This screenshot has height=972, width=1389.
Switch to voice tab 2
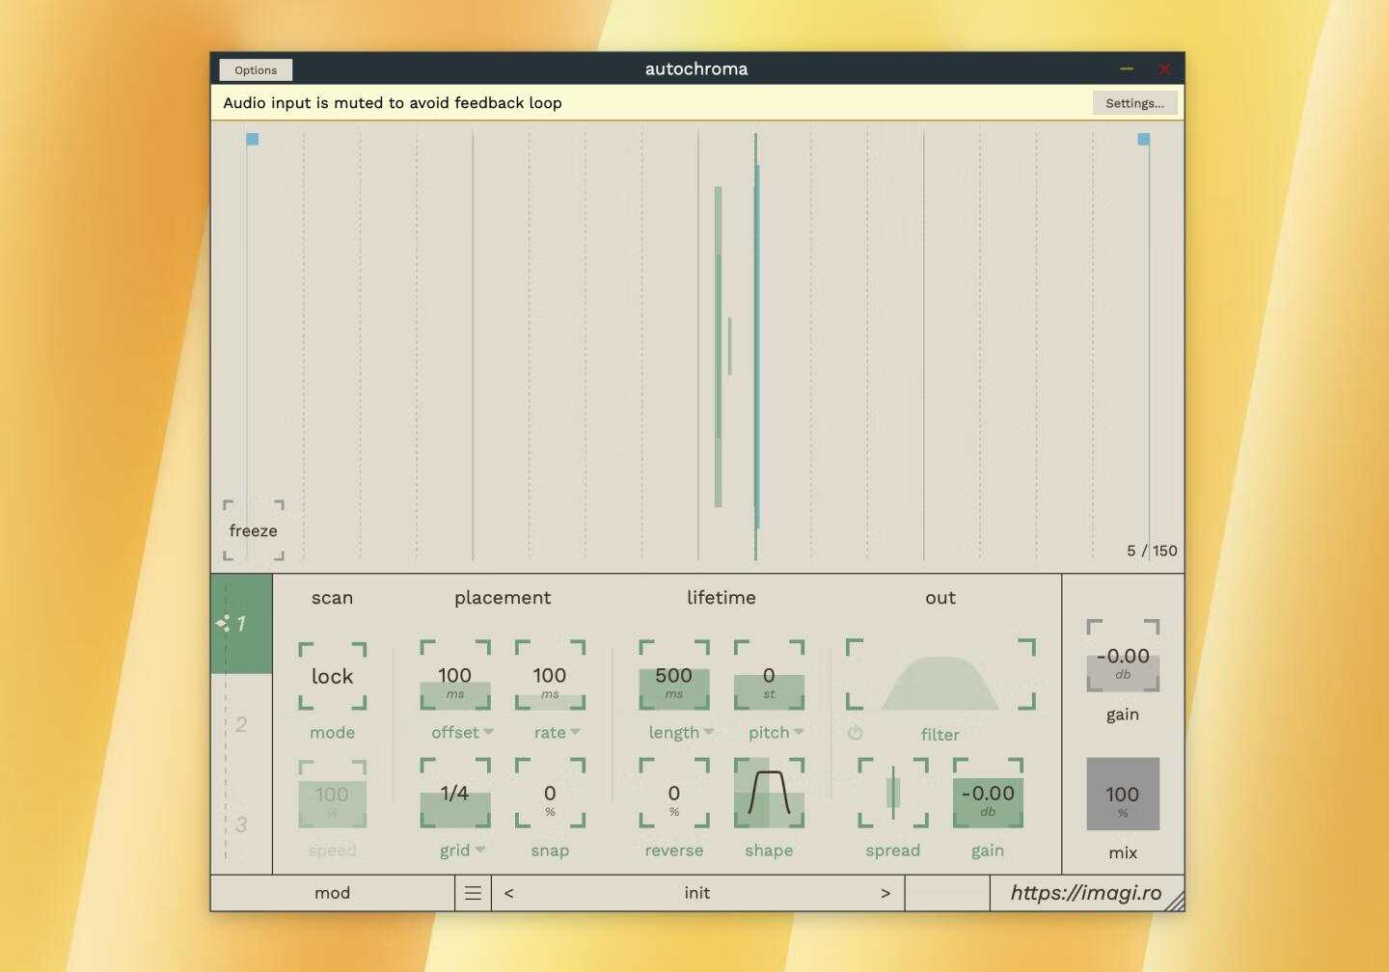coord(241,726)
